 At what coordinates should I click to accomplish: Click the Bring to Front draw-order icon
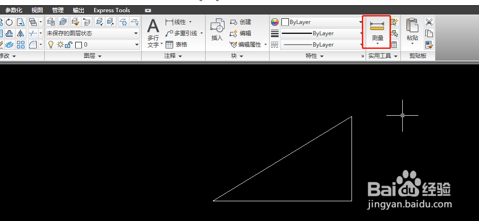coord(32,22)
